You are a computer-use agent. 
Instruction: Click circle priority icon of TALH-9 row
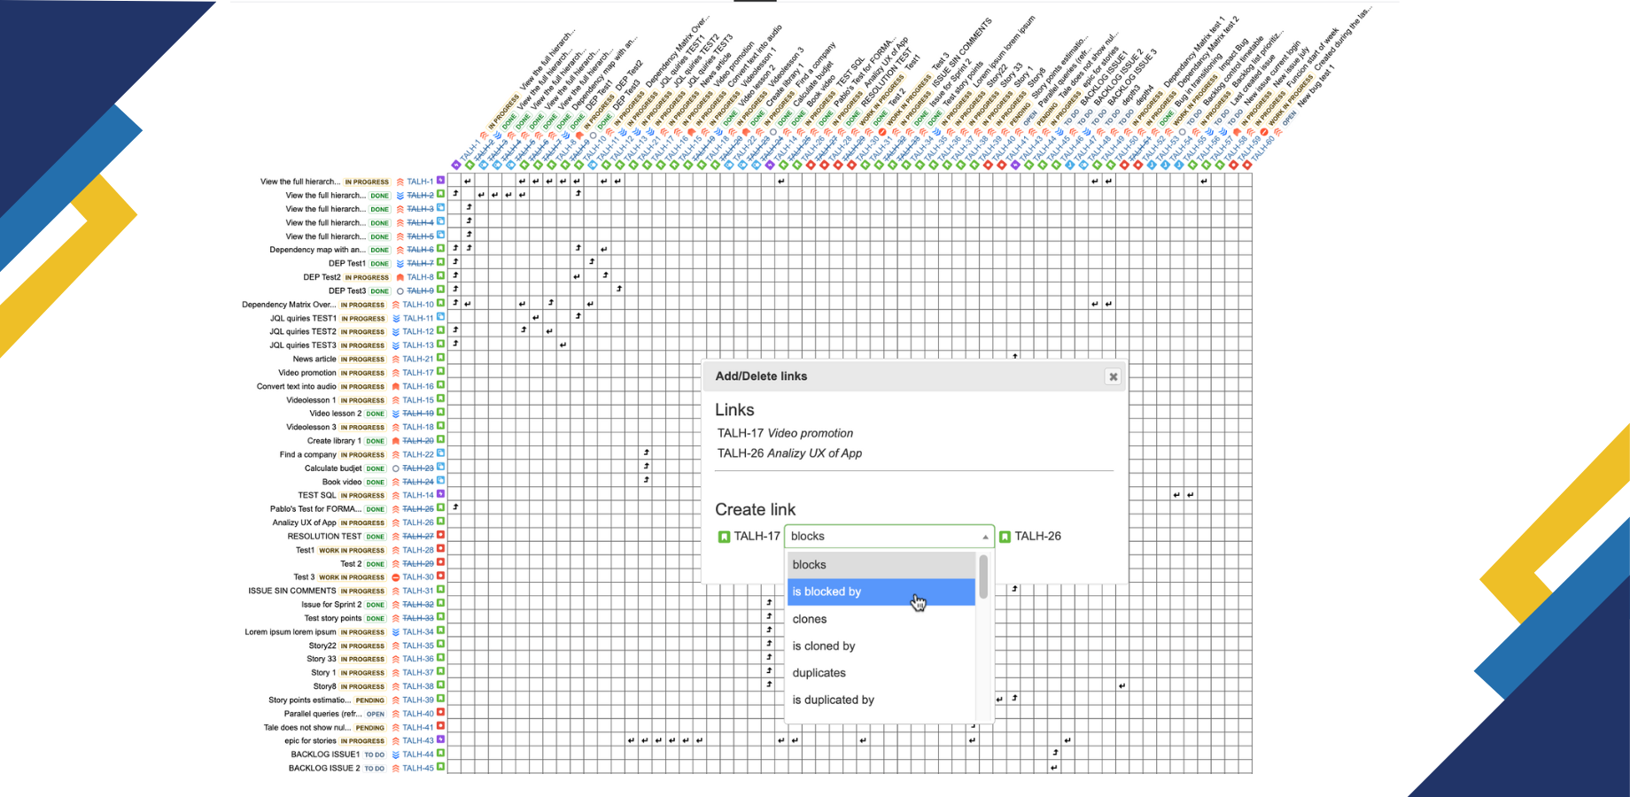coord(400,291)
